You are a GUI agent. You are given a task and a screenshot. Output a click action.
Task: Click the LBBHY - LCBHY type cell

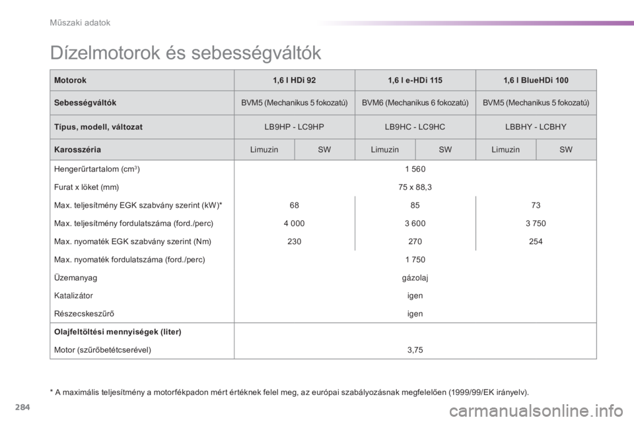click(536, 127)
